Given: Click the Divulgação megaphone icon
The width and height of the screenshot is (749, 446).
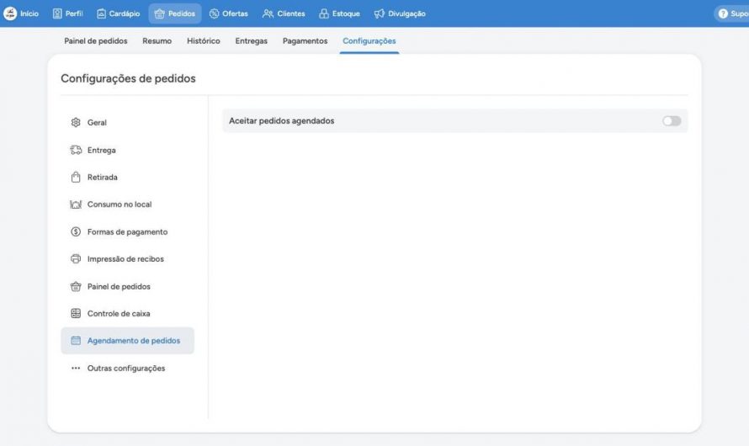Looking at the screenshot, I should 380,13.
